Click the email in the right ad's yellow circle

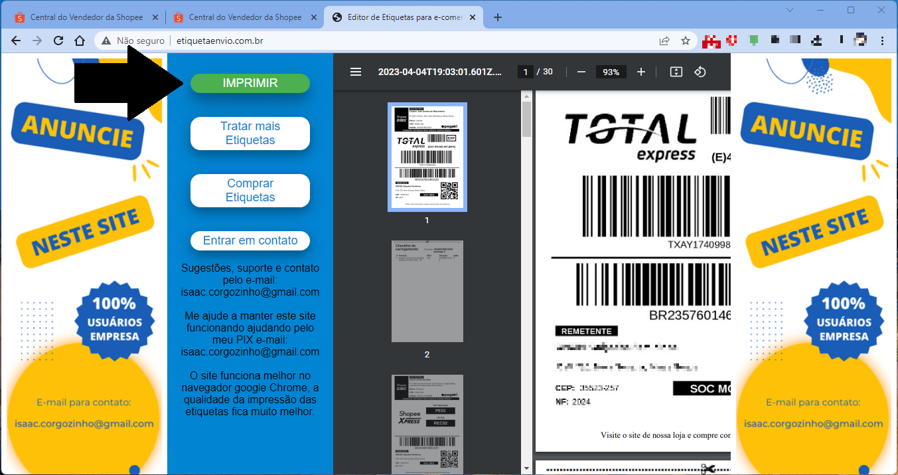pyautogui.click(x=814, y=423)
